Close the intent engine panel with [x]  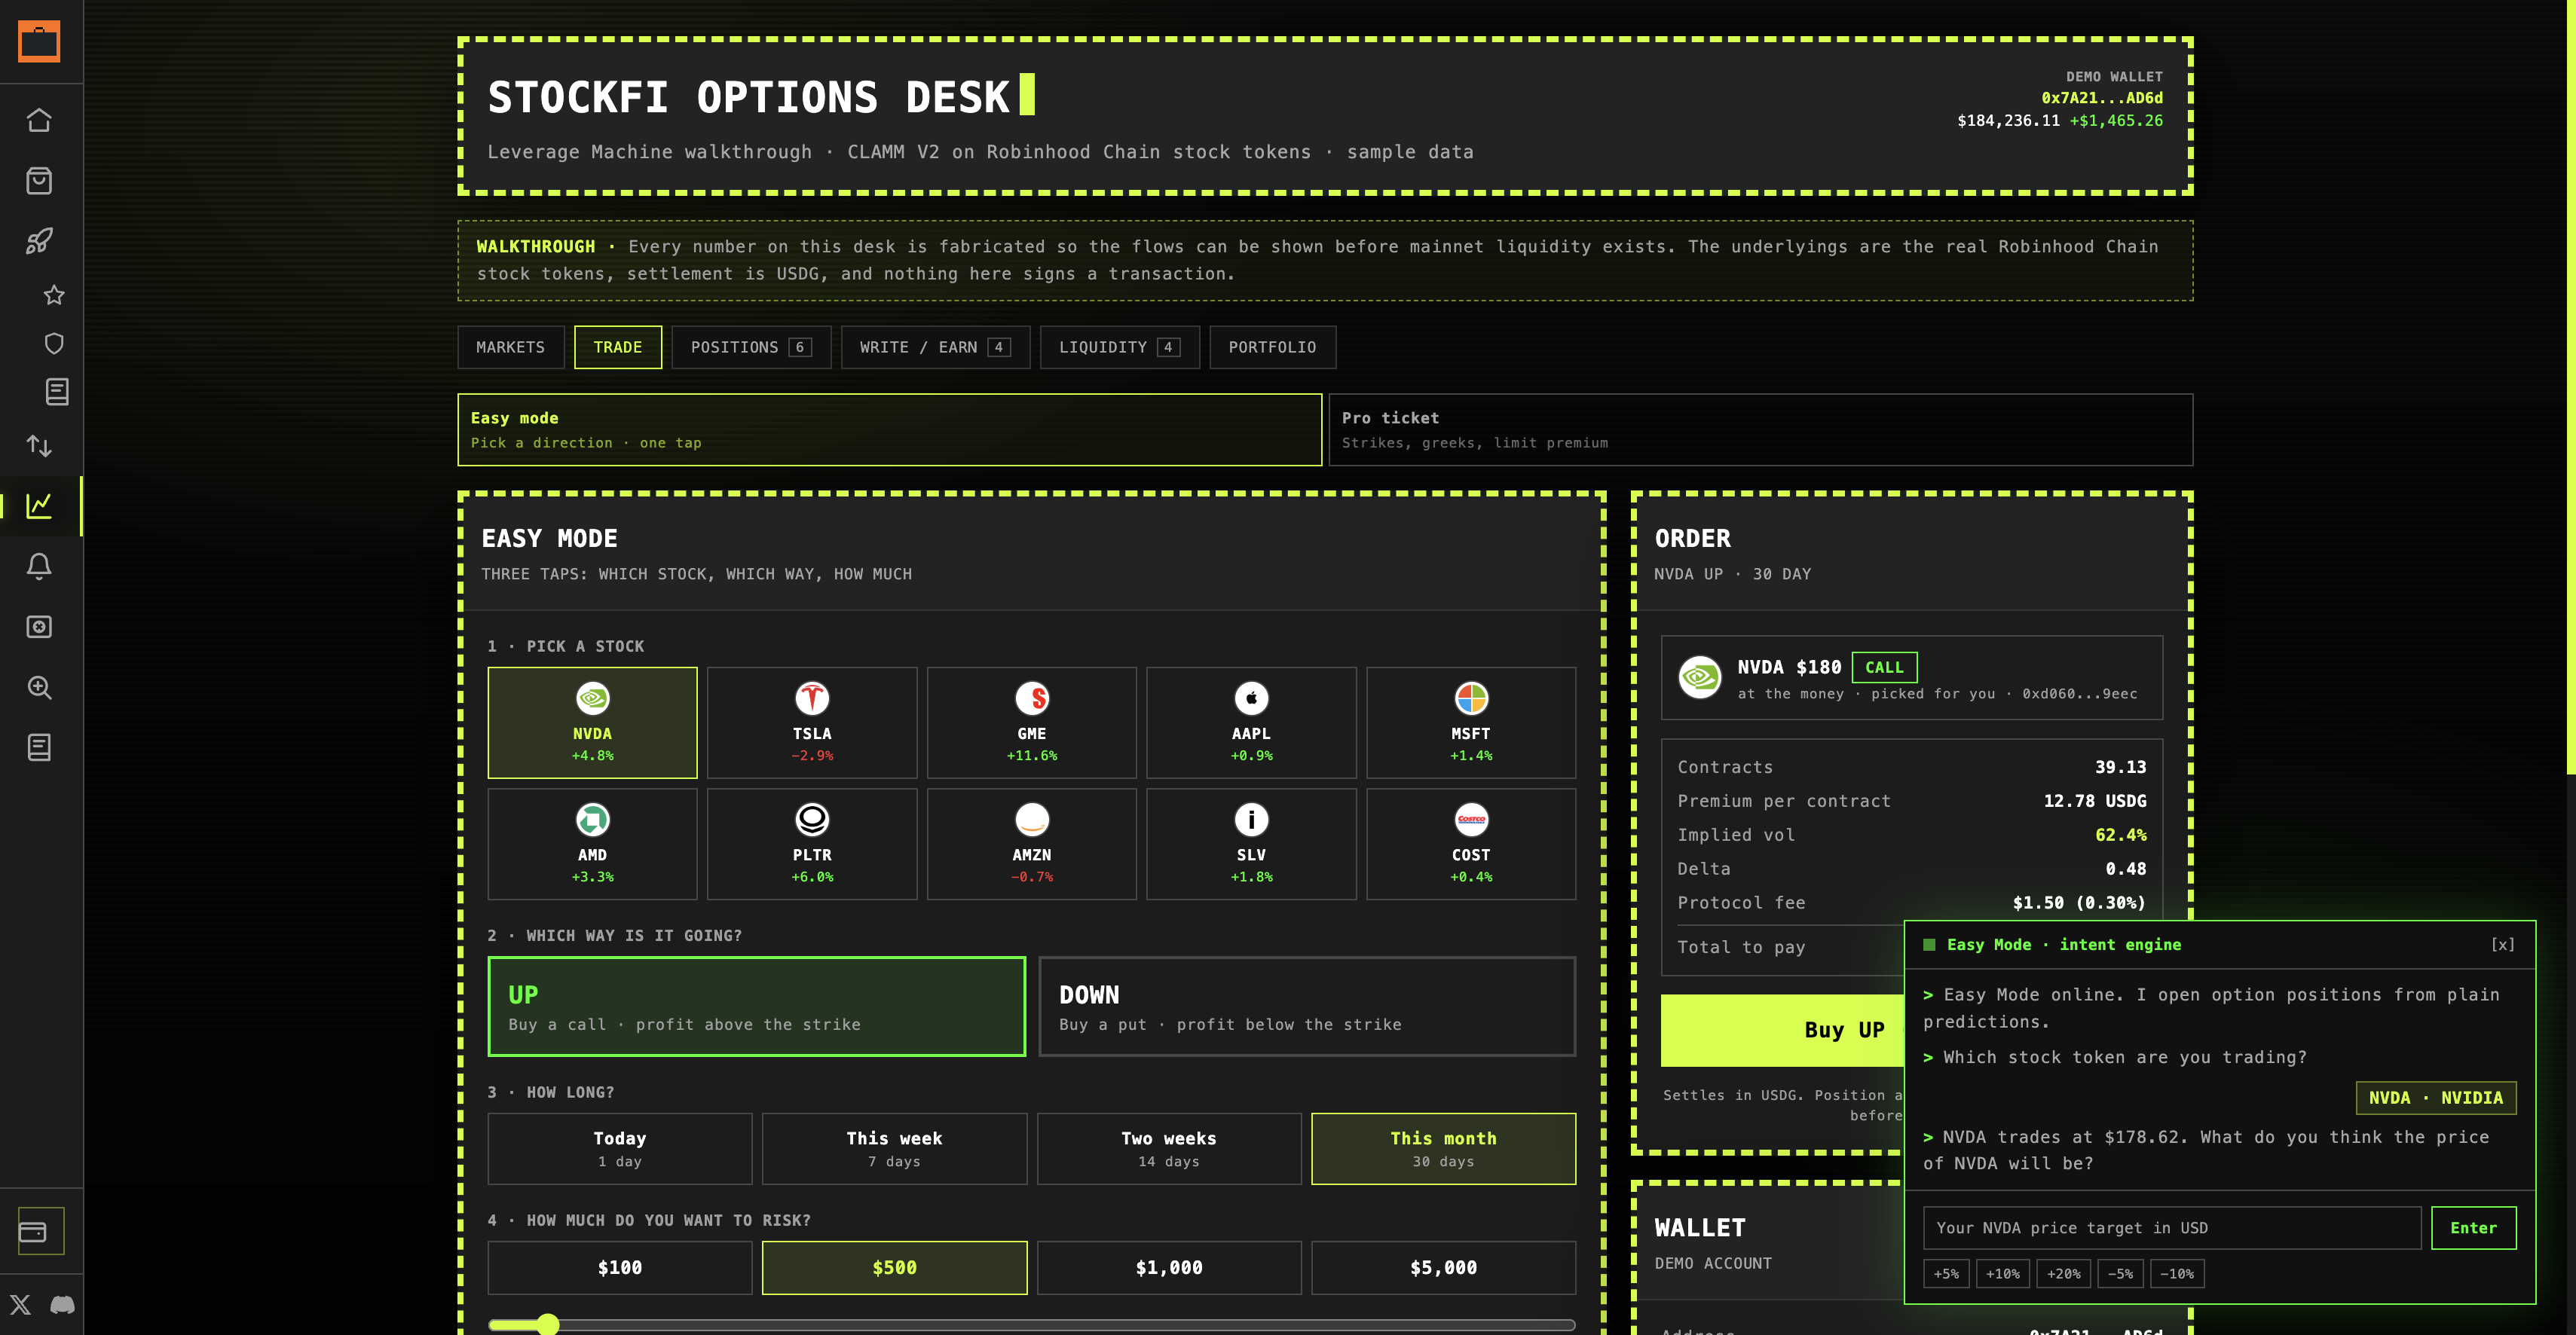point(2502,945)
